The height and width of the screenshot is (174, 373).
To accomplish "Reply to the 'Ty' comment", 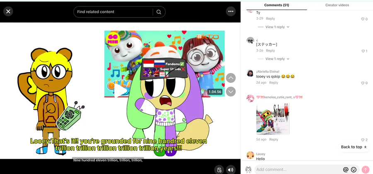I will (x=270, y=19).
